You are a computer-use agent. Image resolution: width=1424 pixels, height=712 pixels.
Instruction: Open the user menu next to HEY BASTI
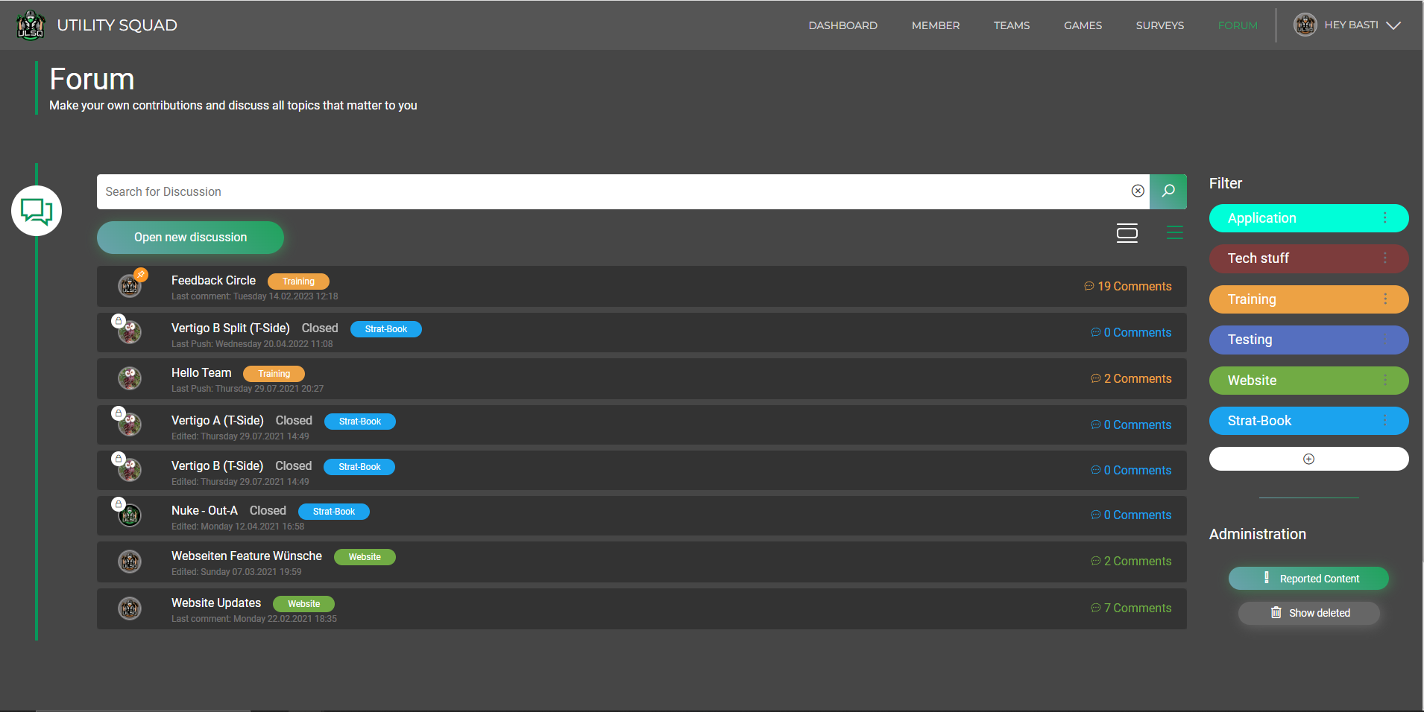click(x=1393, y=25)
